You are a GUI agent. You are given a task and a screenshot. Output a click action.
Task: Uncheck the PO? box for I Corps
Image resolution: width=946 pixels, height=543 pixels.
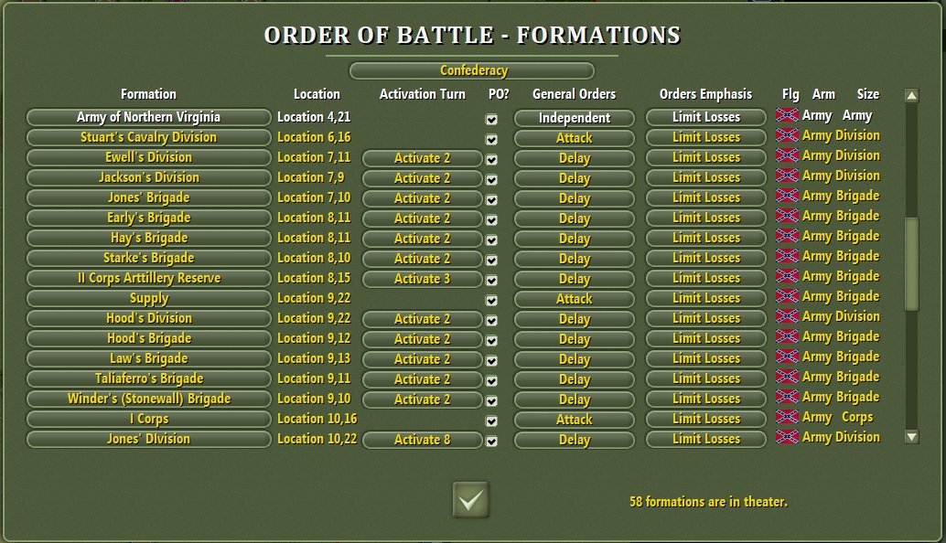491,419
